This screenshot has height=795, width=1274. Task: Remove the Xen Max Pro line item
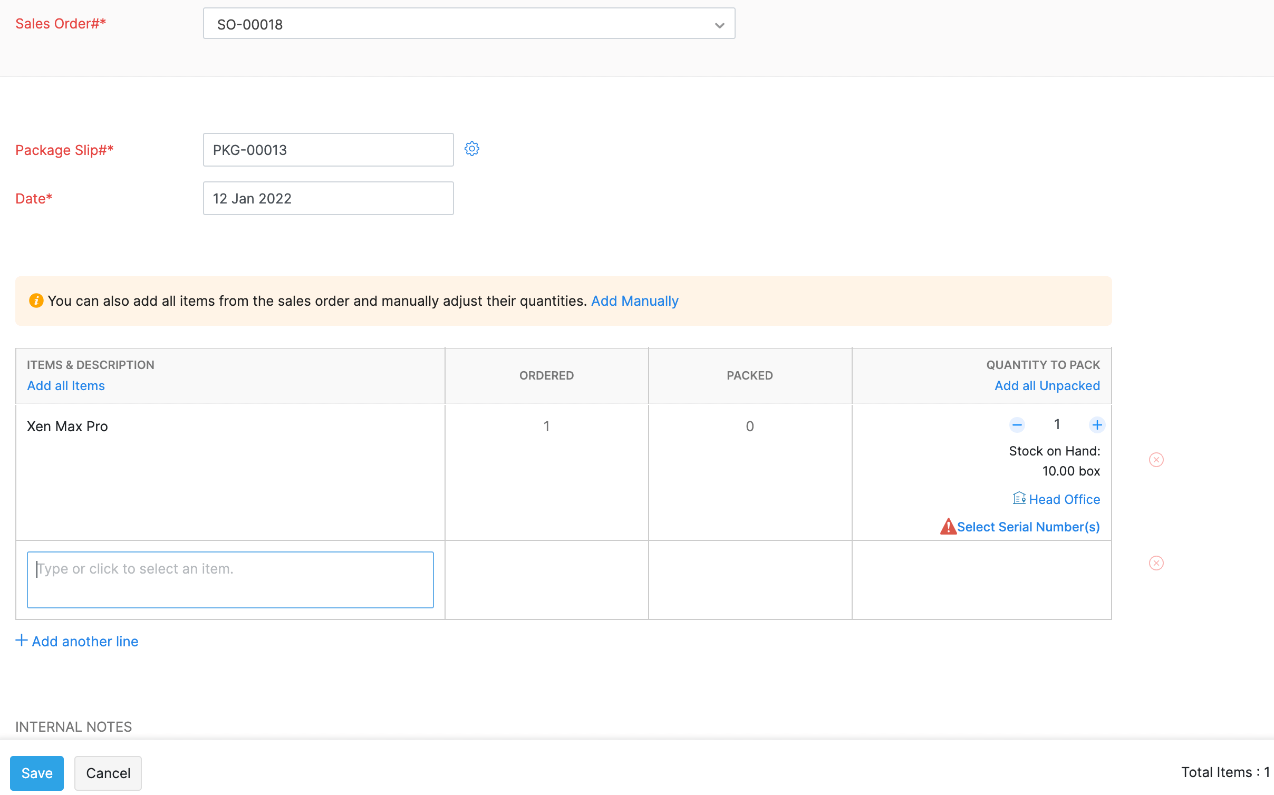[1157, 459]
